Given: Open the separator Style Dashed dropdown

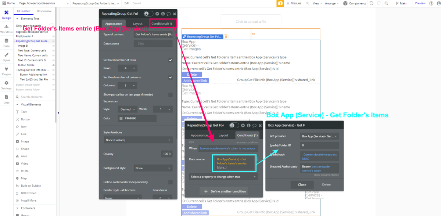Looking at the screenshot, I should click(x=128, y=109).
